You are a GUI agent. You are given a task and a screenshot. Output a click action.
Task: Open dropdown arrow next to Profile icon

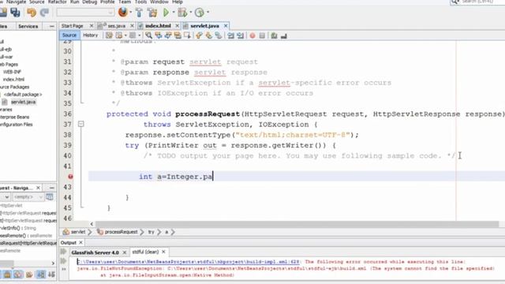[x=208, y=13]
